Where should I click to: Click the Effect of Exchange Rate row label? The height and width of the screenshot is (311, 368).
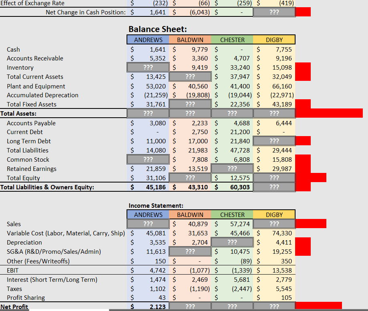[x=32, y=3]
